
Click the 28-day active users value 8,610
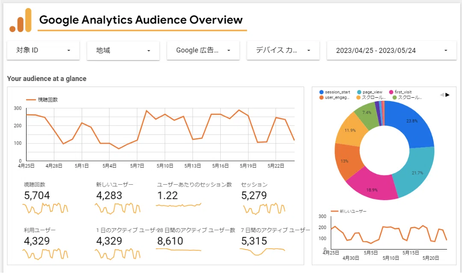tap(170, 241)
